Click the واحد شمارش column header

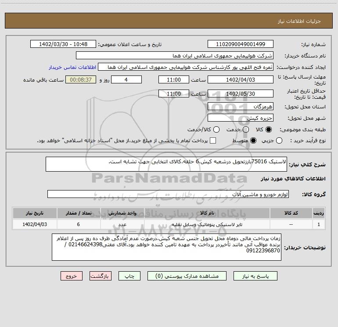click(122, 213)
